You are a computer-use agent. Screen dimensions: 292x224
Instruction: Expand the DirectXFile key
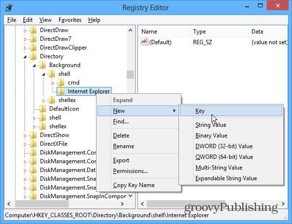coord(25,144)
